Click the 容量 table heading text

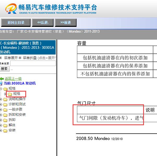click(82, 43)
